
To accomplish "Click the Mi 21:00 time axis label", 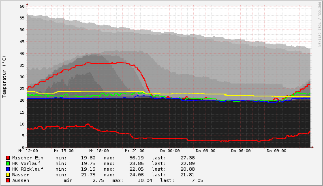I will pyautogui.click(x=135, y=151).
